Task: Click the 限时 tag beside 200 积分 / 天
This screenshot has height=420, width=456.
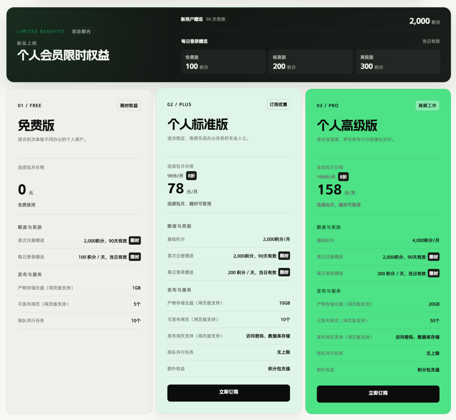Action: point(284,273)
